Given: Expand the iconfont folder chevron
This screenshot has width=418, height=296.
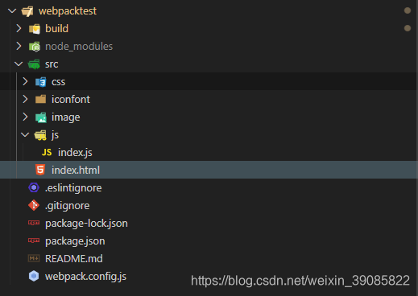Looking at the screenshot, I should coord(25,99).
